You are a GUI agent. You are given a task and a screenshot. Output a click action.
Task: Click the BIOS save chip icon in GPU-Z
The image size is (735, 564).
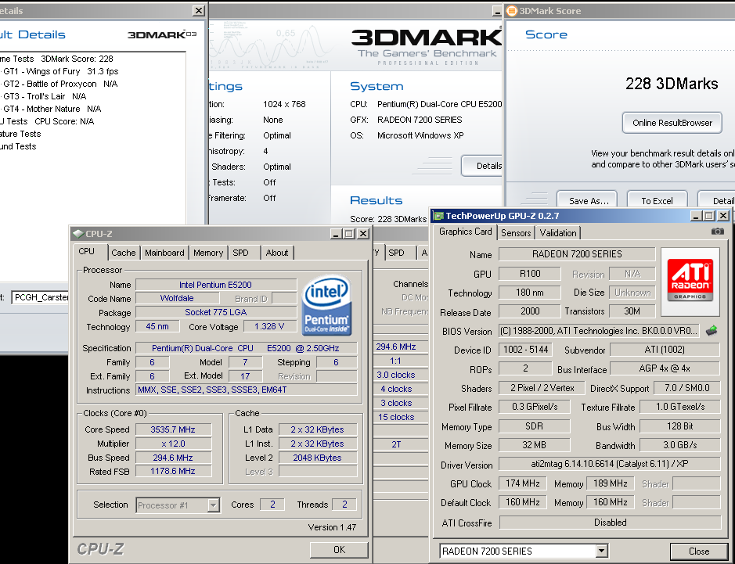tap(712, 331)
